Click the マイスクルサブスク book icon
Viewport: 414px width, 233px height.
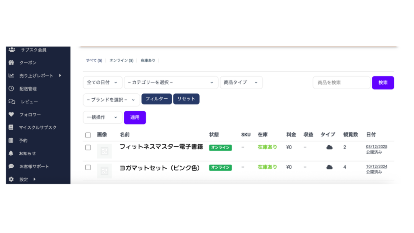tap(11, 127)
